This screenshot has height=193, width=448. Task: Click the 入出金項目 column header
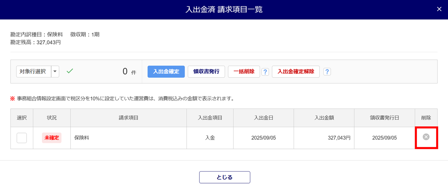210,118
